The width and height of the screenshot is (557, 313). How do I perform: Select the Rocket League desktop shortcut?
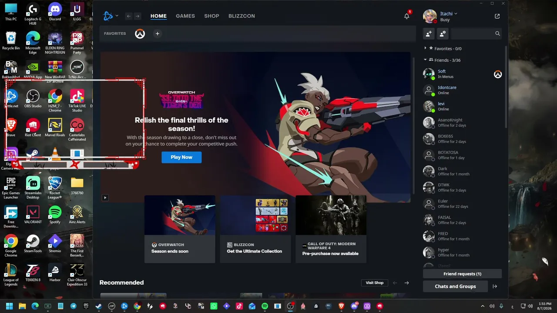pos(55,188)
